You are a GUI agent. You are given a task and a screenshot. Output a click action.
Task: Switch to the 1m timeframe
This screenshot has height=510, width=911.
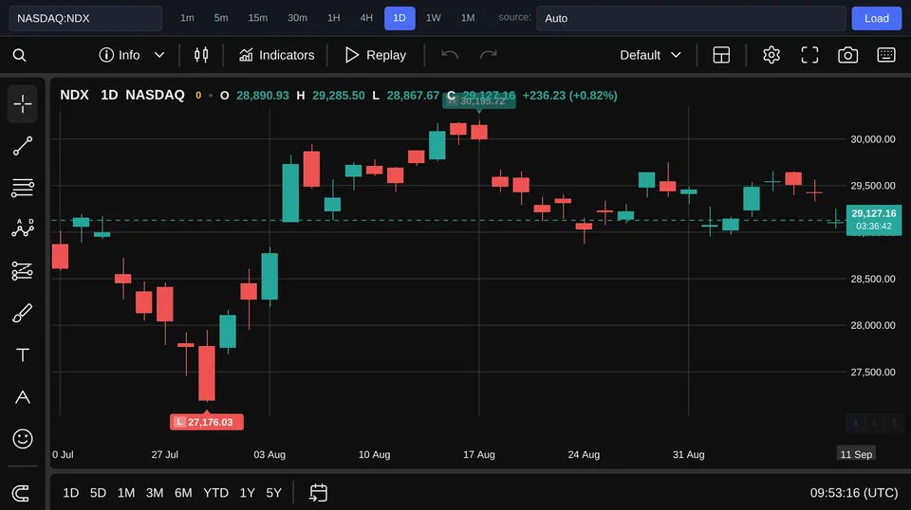tap(187, 18)
